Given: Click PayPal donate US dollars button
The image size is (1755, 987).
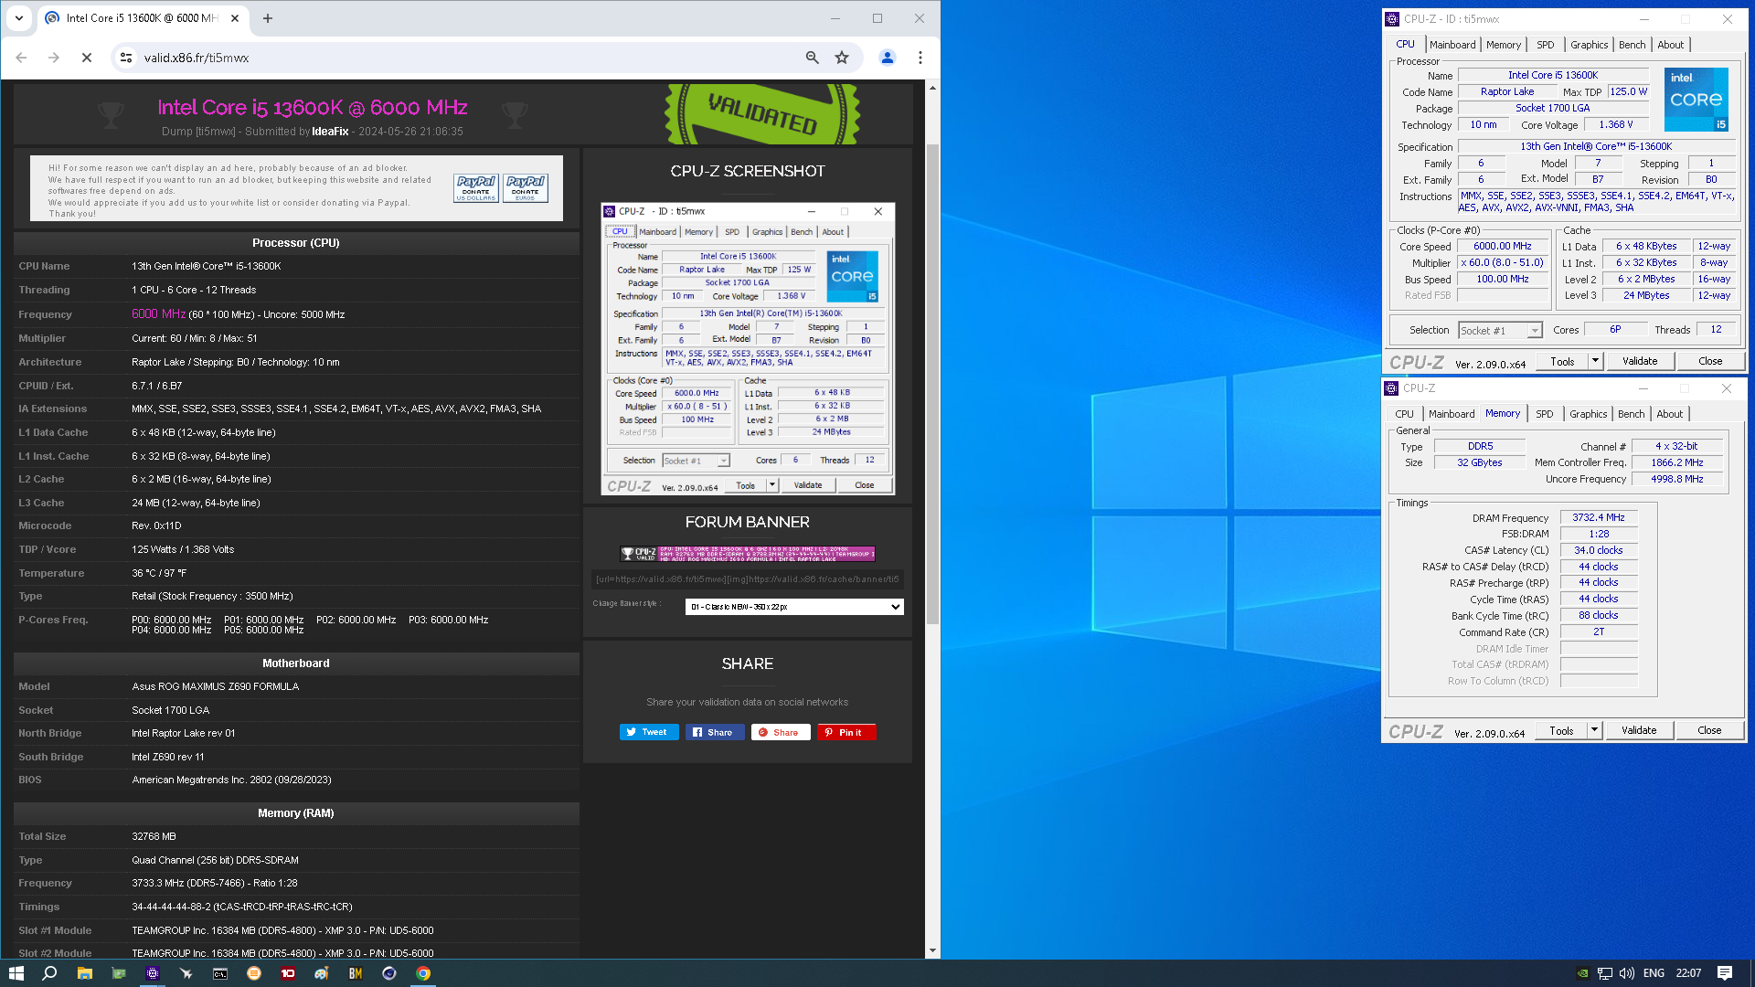Looking at the screenshot, I should 476,188.
